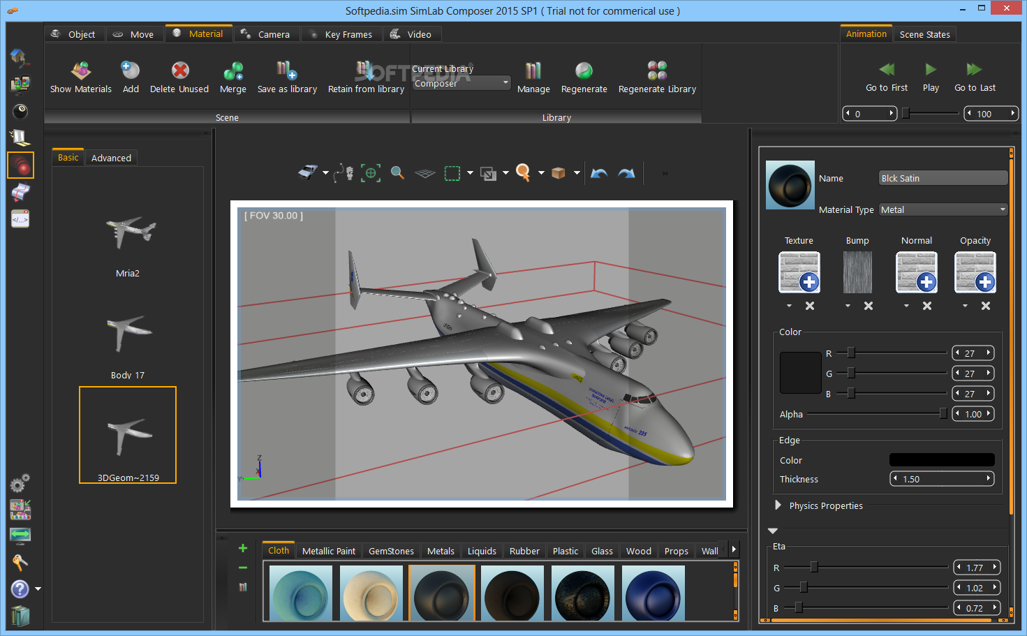The height and width of the screenshot is (636, 1027).
Task: Click the help question mark icon
Action: pyautogui.click(x=20, y=589)
